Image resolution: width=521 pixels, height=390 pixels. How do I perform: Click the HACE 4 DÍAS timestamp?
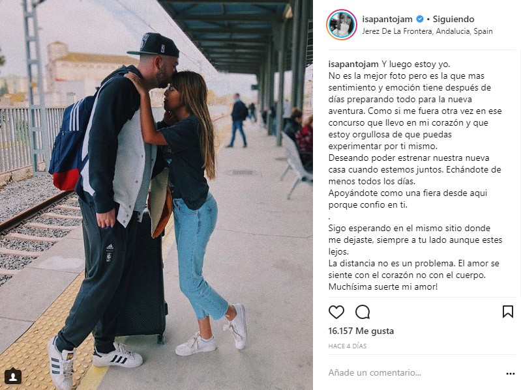click(x=347, y=346)
